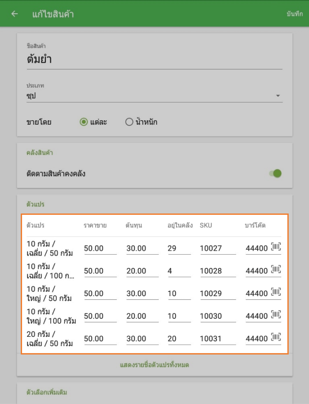Image resolution: width=309 pixels, height=404 pixels.
Task: Open the ประเภท category dropdown
Action: click(x=154, y=95)
